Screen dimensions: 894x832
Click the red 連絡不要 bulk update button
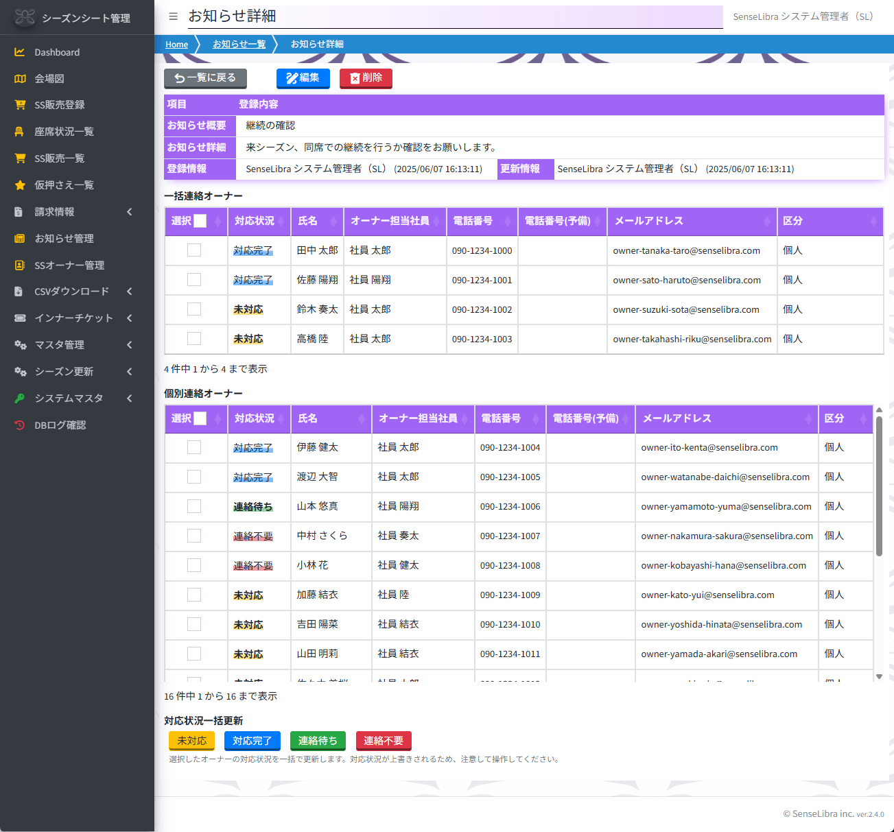point(384,741)
